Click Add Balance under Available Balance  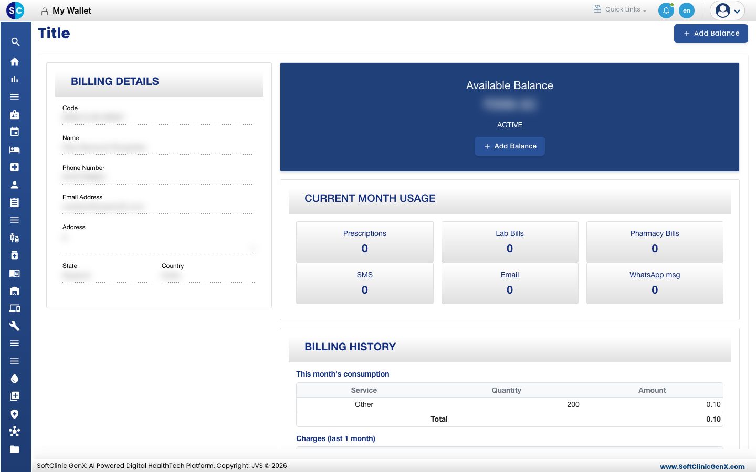(510, 146)
